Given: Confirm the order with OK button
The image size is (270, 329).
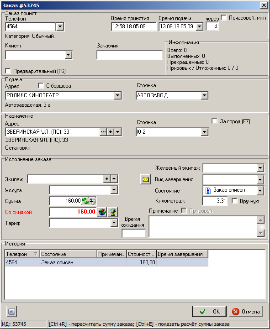Looking at the screenshot, I should tap(209, 311).
